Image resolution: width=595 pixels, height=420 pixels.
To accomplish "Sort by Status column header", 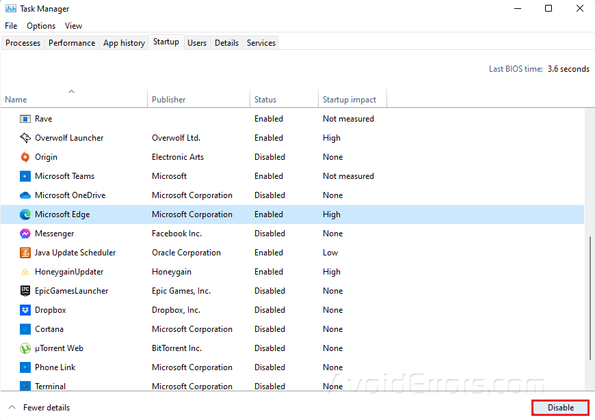I will (265, 100).
